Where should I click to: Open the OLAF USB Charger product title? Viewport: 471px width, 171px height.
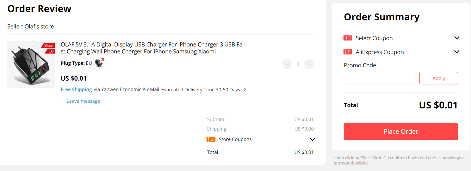[x=152, y=48]
